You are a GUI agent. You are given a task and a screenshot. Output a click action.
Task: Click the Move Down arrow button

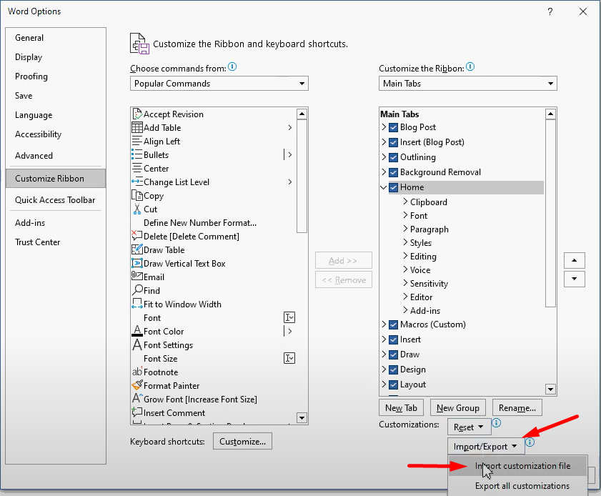tap(574, 279)
